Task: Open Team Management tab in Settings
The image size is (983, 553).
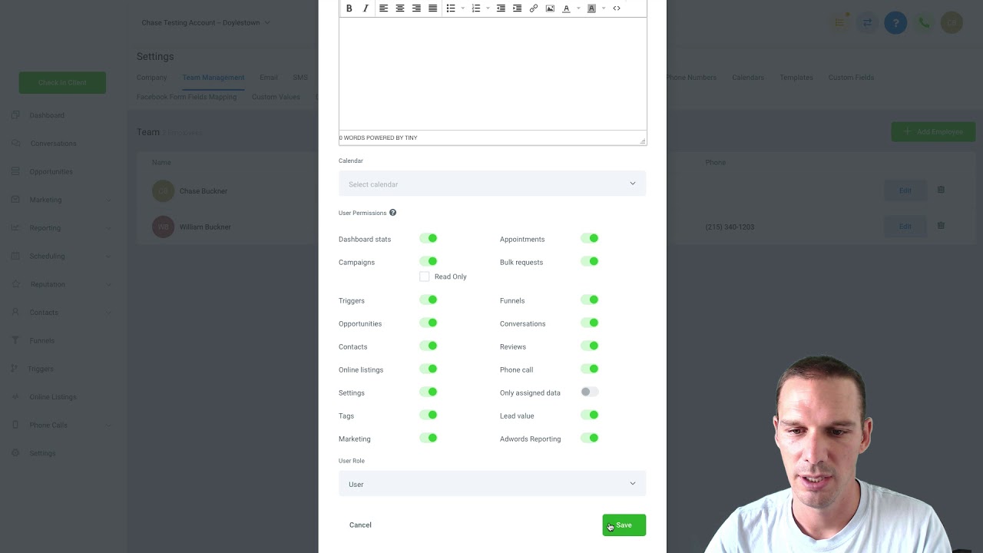Action: coord(213,78)
